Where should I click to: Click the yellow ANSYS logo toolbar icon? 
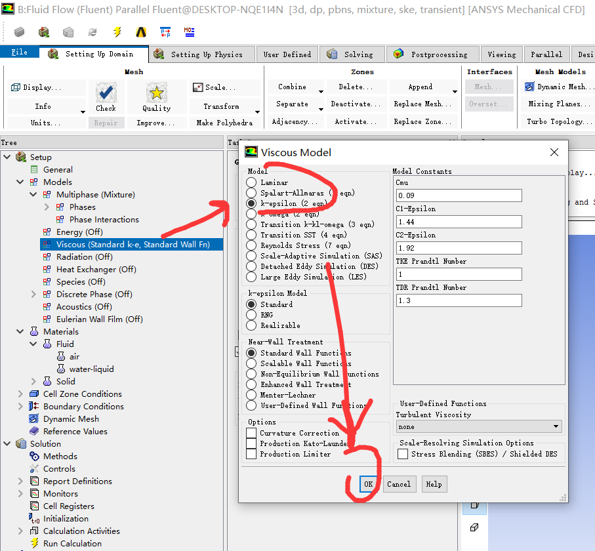click(x=141, y=32)
